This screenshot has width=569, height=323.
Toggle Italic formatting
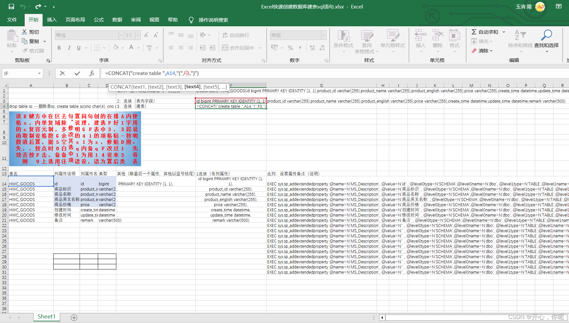click(x=69, y=48)
